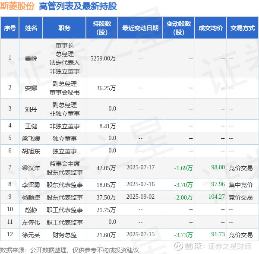Select the name 刘丹
Viewport: 259px width, 254px height.
coord(31,109)
